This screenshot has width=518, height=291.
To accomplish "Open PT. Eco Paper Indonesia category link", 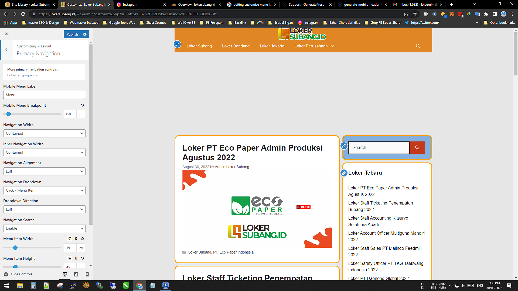I will [x=233, y=252].
